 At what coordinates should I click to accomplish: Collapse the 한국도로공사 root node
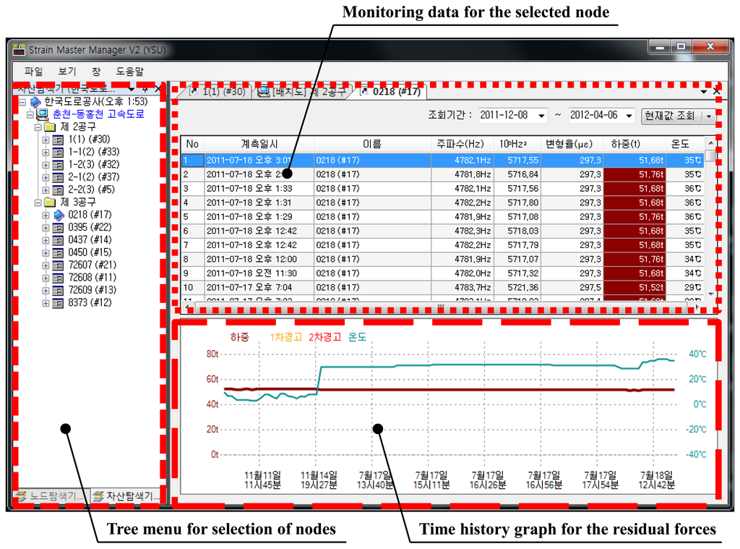(x=22, y=102)
